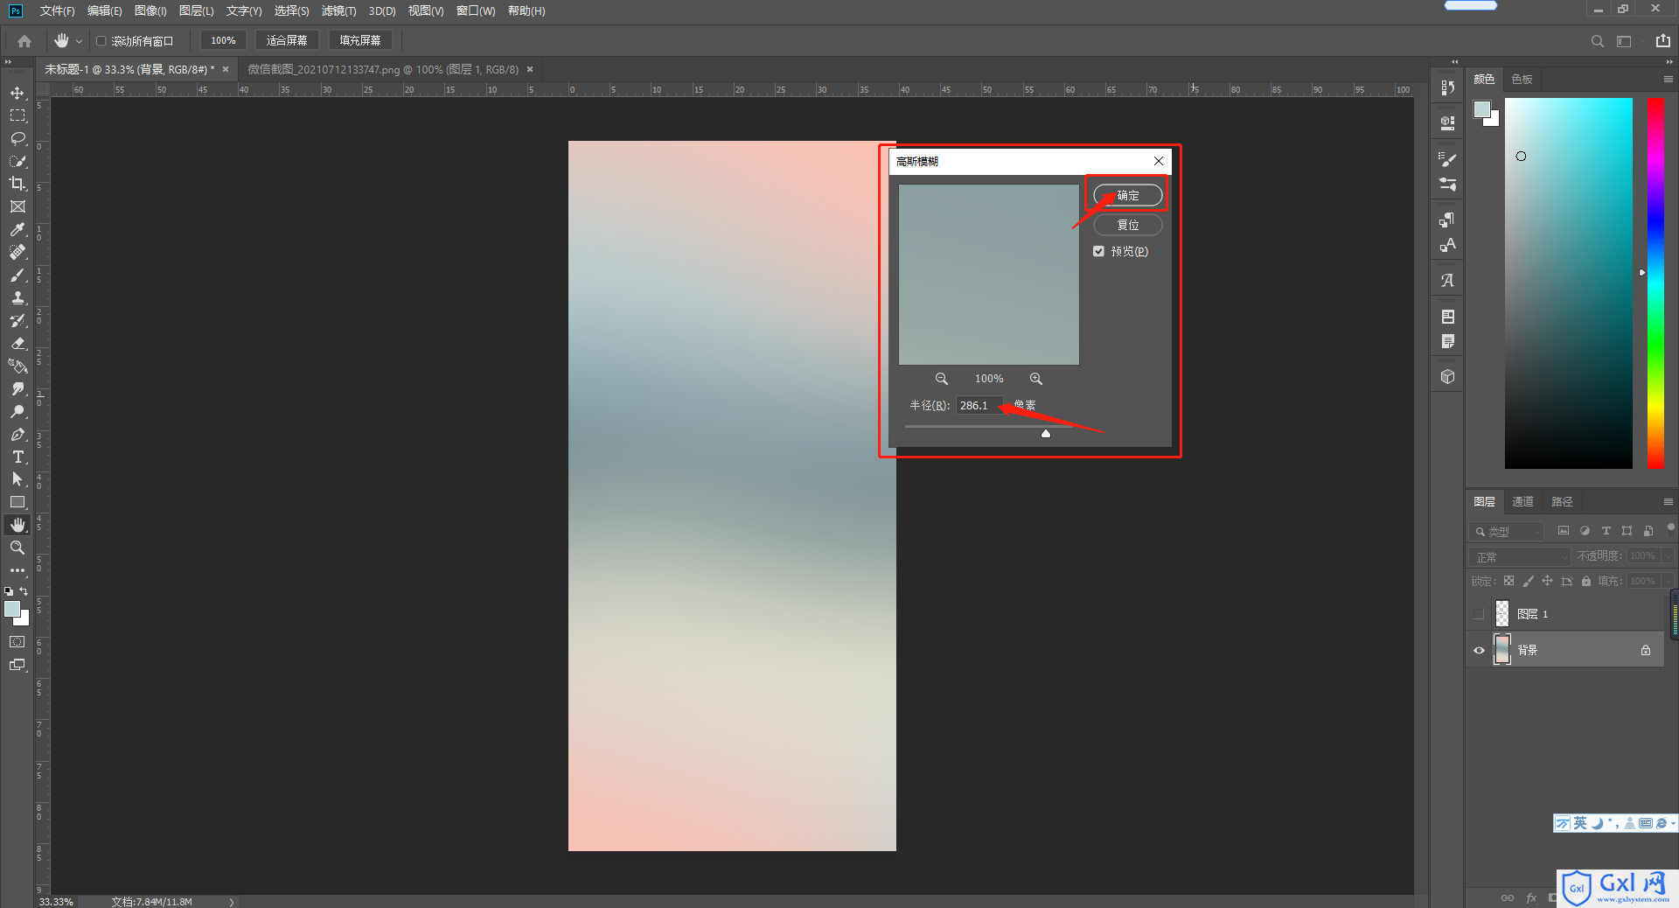Select the Dodge tool
This screenshot has height=908, width=1679.
click(17, 411)
